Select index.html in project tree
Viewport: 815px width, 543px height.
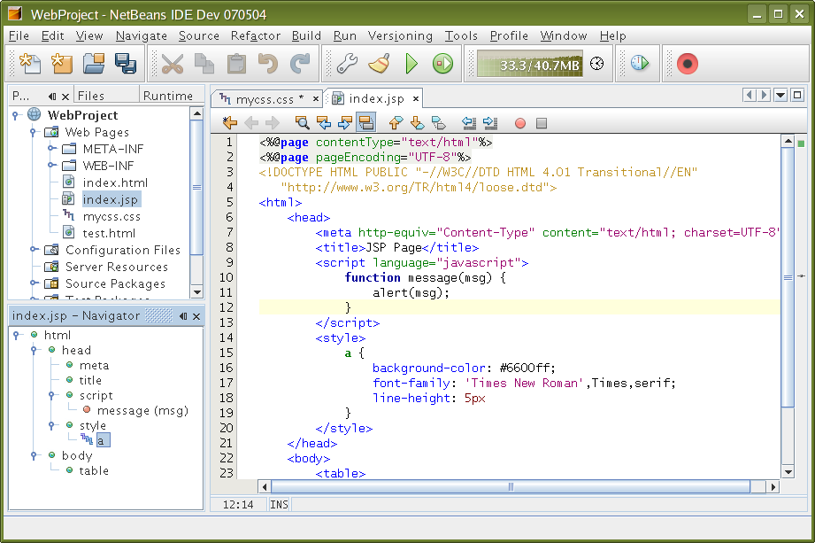(x=115, y=182)
